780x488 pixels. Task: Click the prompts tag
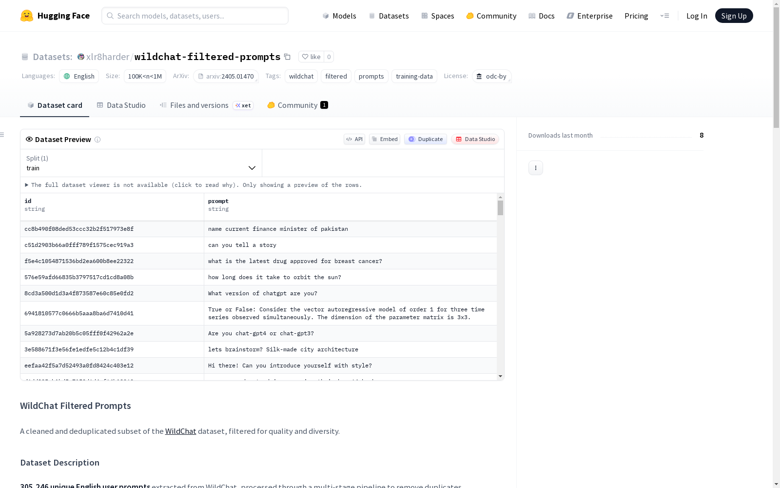coord(371,76)
